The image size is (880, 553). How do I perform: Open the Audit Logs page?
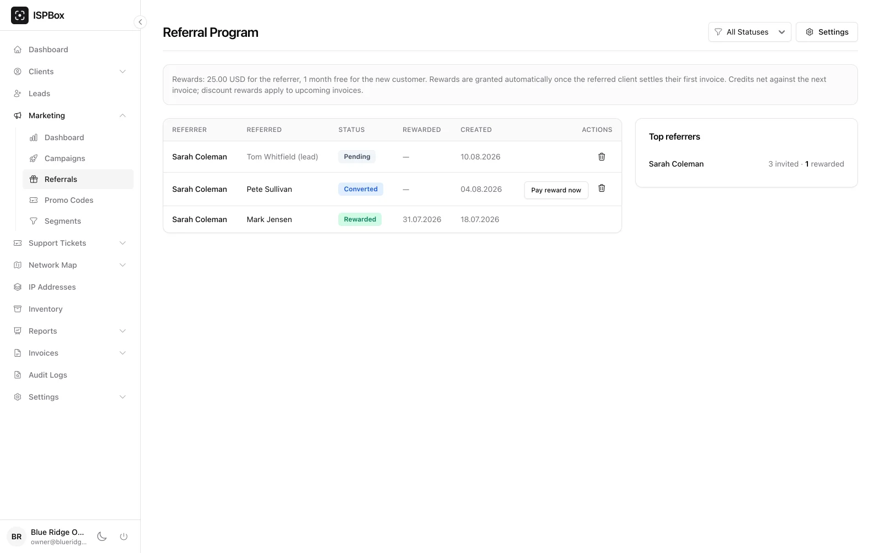click(70, 375)
